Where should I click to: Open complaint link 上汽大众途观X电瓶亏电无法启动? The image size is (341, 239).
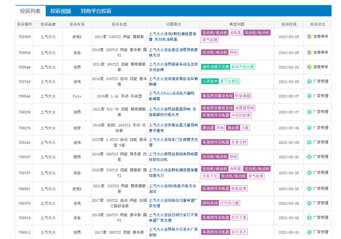click(172, 188)
